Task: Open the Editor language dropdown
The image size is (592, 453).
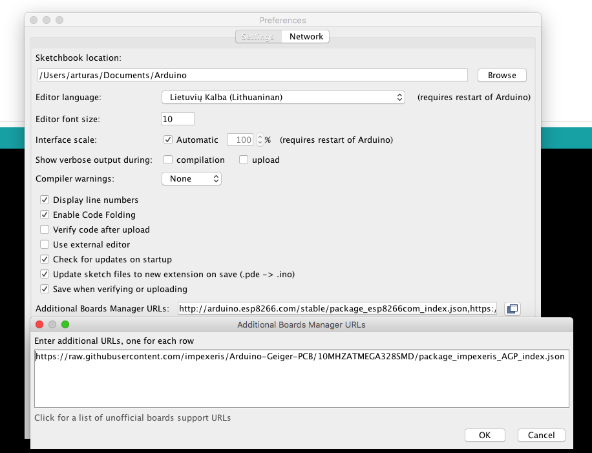Action: (x=283, y=97)
